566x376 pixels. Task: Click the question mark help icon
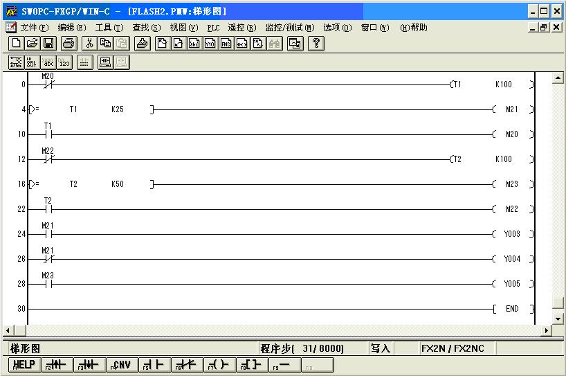(316, 44)
